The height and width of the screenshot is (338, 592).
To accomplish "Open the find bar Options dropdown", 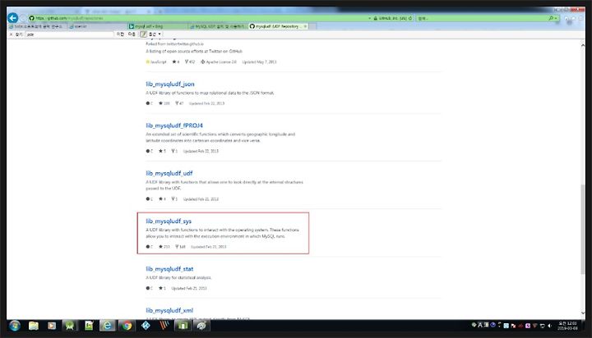I will pos(155,34).
